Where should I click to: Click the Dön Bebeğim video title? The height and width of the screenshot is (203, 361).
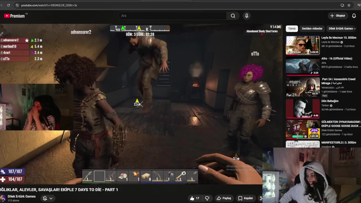click(330, 101)
